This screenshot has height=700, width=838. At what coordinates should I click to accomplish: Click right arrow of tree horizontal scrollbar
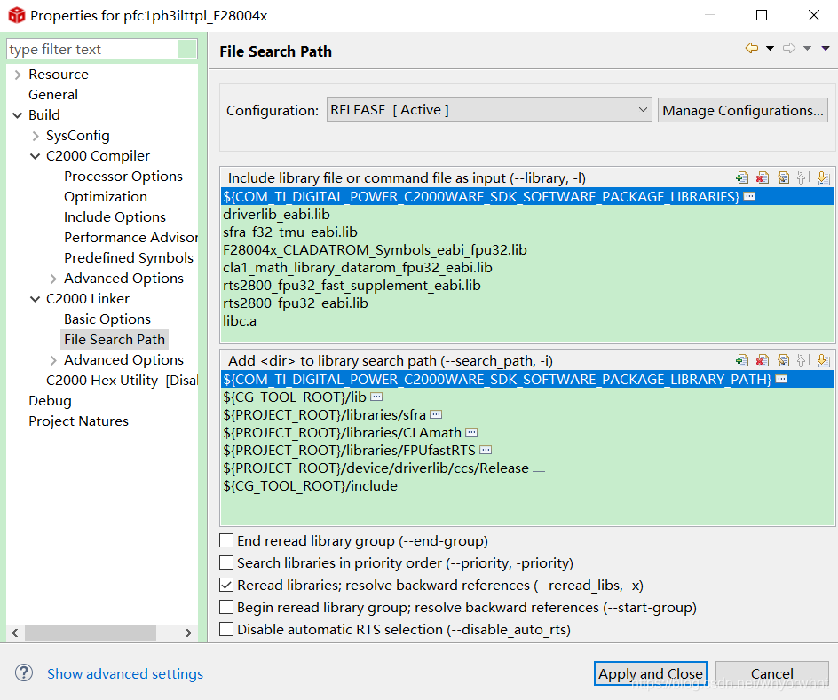click(188, 633)
